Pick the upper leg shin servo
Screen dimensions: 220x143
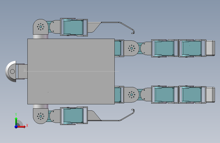tap(192, 48)
